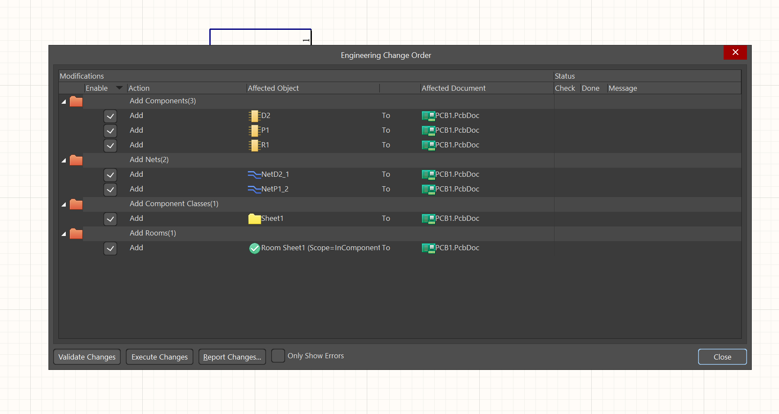Image resolution: width=779 pixels, height=414 pixels.
Task: Click the PCB document icon in Room row
Action: [429, 248]
